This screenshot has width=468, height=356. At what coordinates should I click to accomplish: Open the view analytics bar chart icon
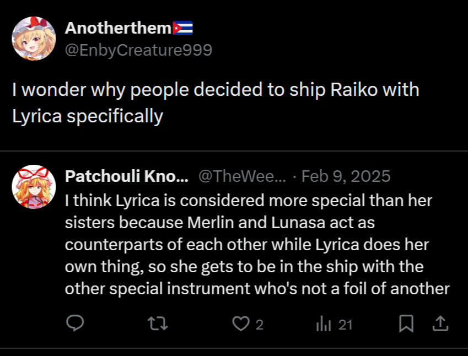click(324, 325)
